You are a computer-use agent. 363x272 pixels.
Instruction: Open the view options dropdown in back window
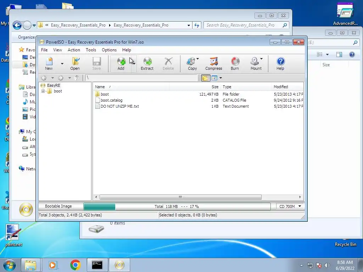[327, 55]
